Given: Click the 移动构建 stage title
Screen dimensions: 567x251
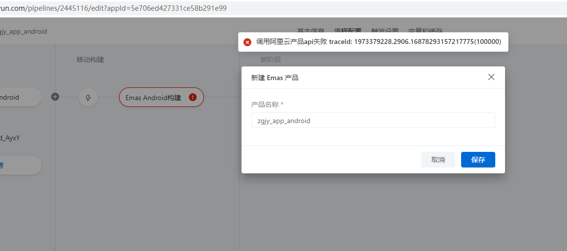Looking at the screenshot, I should point(90,60).
